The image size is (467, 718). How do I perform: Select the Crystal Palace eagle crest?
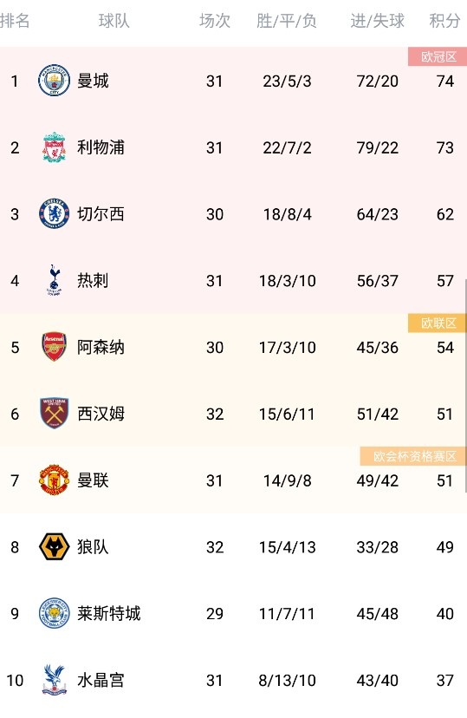click(54, 680)
